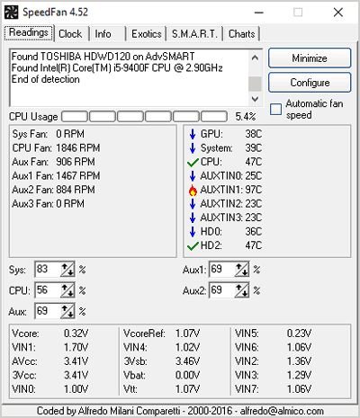
Task: Click the Aux2 speed value field
Action: click(x=222, y=290)
